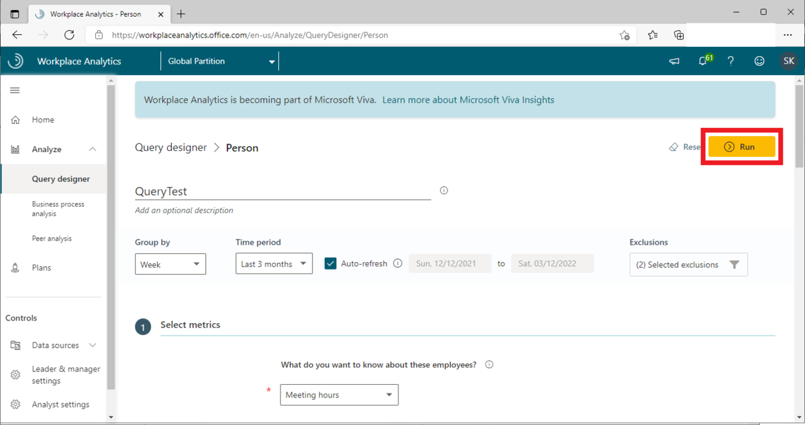The image size is (805, 425).
Task: Open Leader & manager settings
Action: [x=66, y=375]
